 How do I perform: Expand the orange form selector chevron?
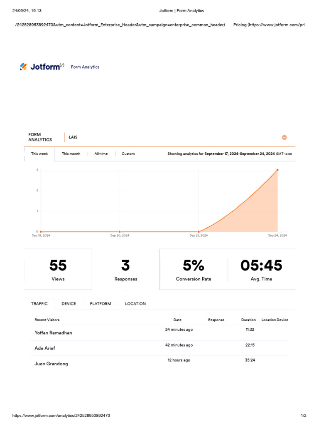[x=285, y=138]
